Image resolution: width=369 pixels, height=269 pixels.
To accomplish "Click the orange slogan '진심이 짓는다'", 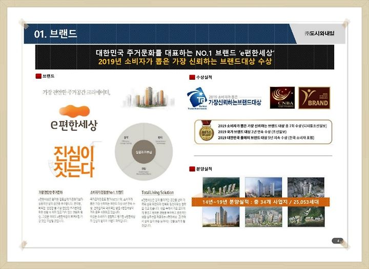I will coord(74,162).
